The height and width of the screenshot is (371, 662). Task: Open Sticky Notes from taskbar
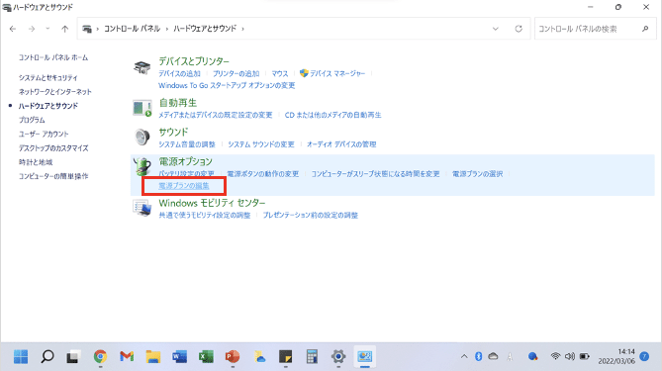(x=285, y=356)
